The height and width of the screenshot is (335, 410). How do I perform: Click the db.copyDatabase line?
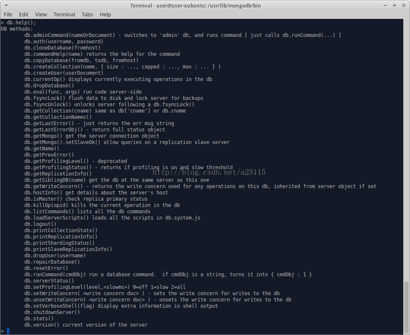click(81, 60)
